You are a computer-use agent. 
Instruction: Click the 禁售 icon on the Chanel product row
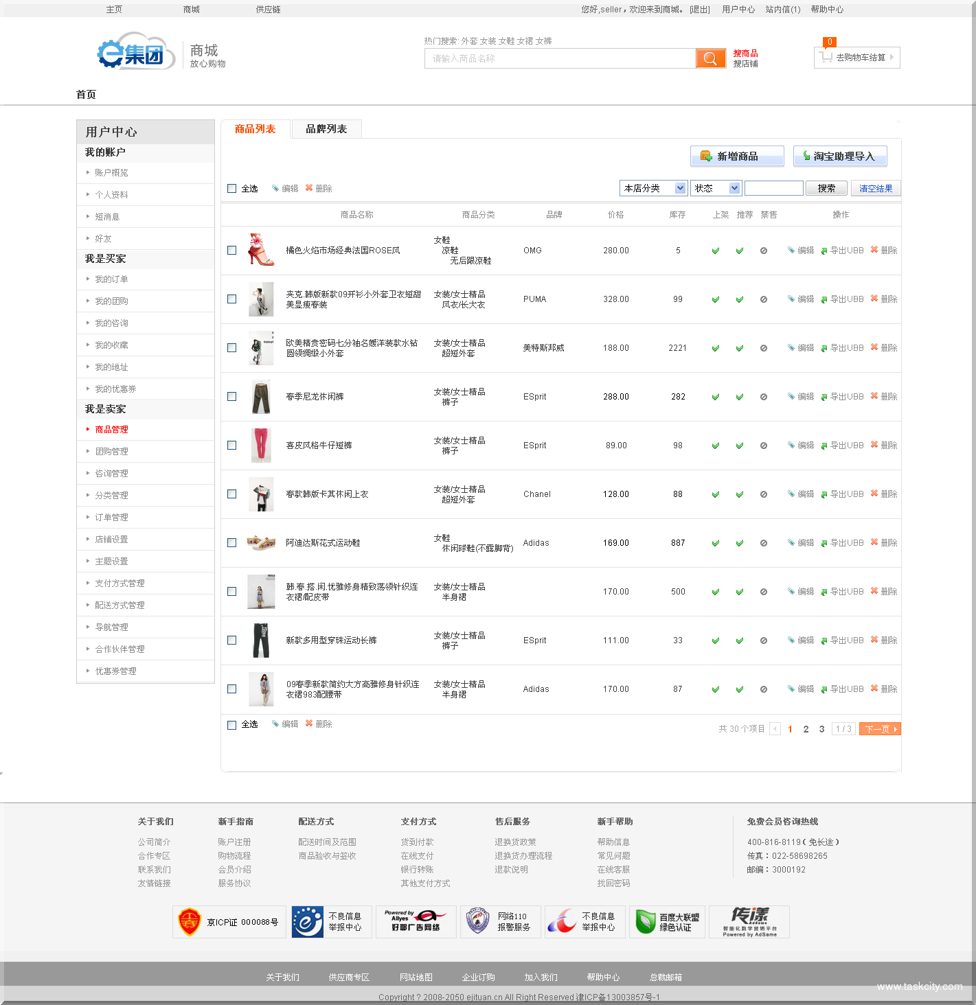(764, 494)
